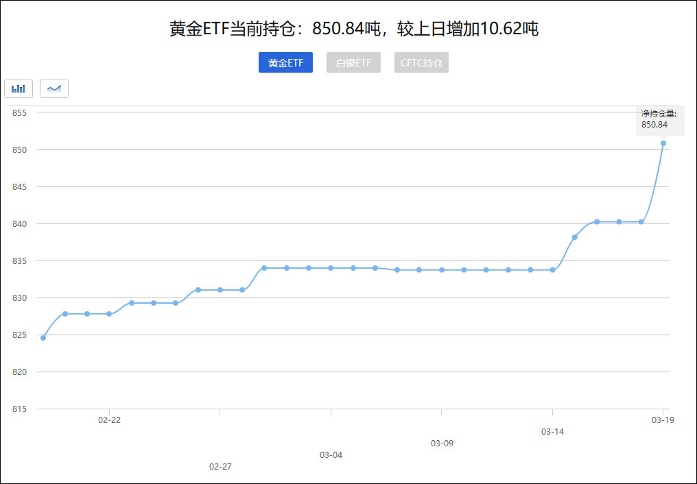This screenshot has height=484, width=697.
Task: Open line trend style via its icon
Action: [54, 88]
